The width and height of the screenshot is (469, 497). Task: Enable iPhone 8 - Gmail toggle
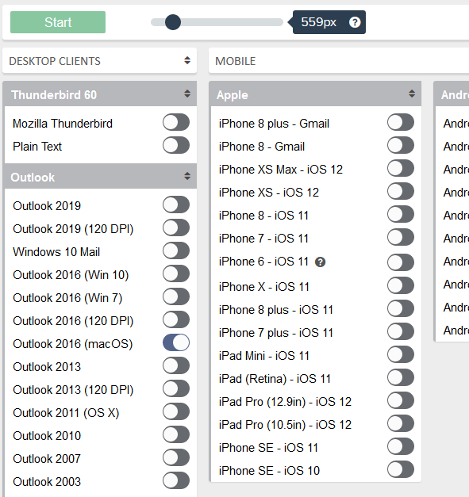[401, 145]
